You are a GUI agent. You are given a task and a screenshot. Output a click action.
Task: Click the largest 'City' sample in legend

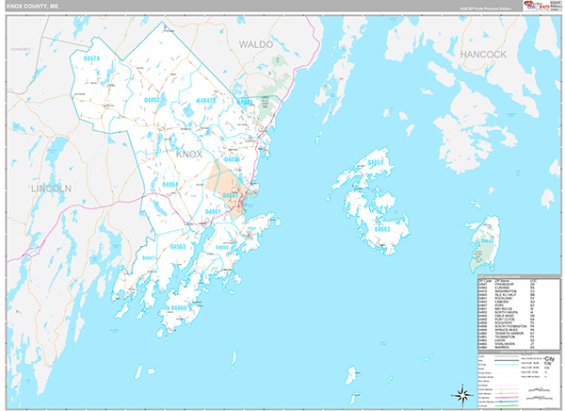pos(549,359)
